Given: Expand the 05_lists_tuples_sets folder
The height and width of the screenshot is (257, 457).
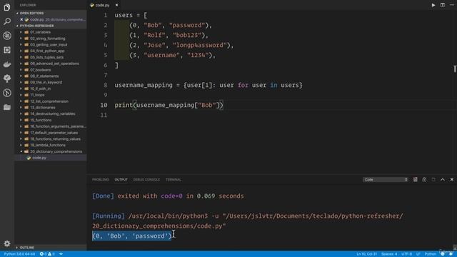Looking at the screenshot, I should point(46,57).
